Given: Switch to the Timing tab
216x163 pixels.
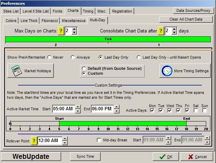Looking at the screenshot, I should (88, 11).
